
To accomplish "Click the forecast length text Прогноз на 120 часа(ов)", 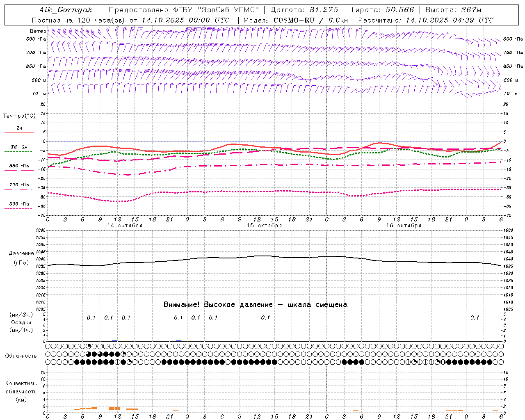I will pyautogui.click(x=79, y=20).
